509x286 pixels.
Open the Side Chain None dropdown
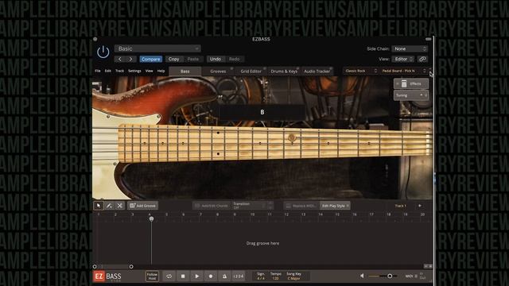tap(410, 48)
